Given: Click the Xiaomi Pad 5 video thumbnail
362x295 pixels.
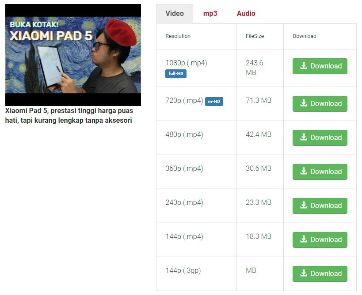Looking at the screenshot, I should tap(73, 55).
